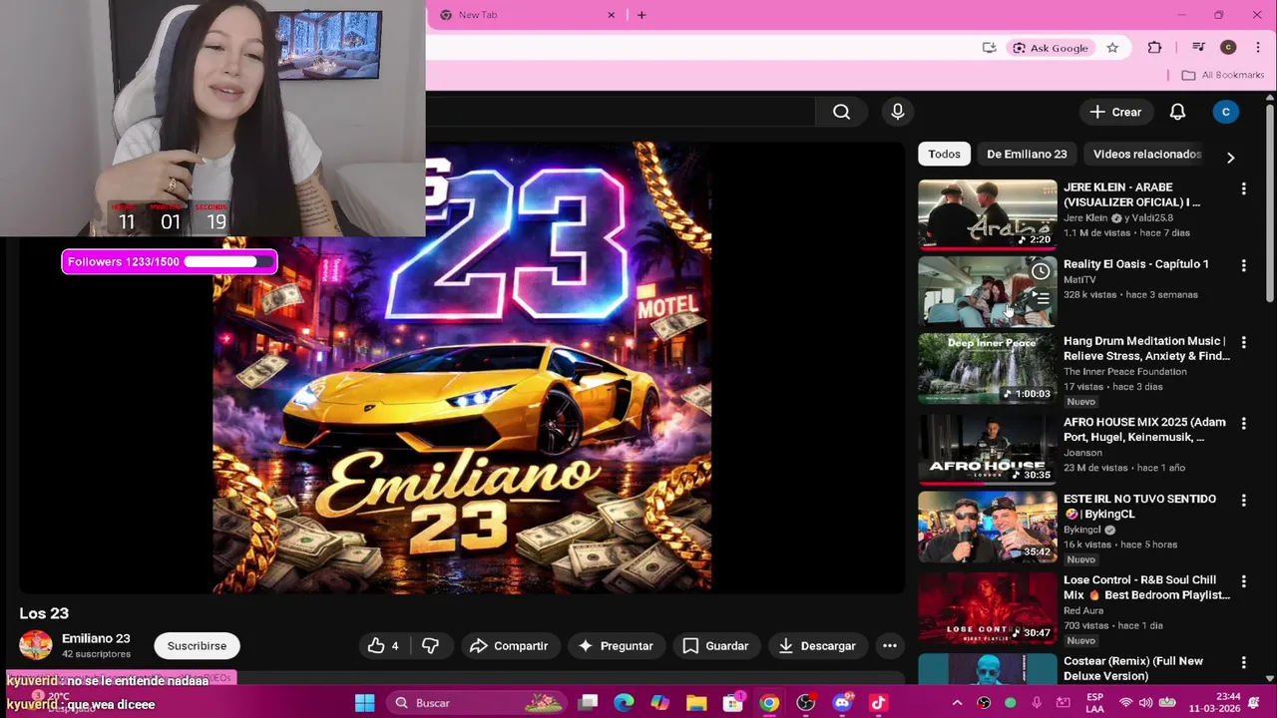This screenshot has width=1277, height=718.
Task: Open more actions ellipsis under video
Action: 890,646
